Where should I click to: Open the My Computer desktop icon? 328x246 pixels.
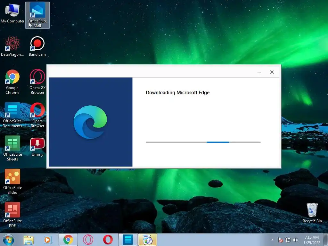point(12,13)
